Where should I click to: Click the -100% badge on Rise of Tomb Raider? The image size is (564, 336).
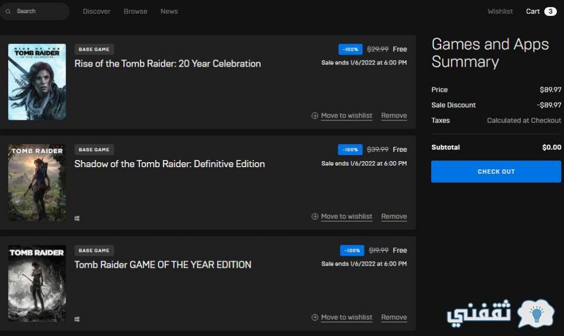[350, 49]
